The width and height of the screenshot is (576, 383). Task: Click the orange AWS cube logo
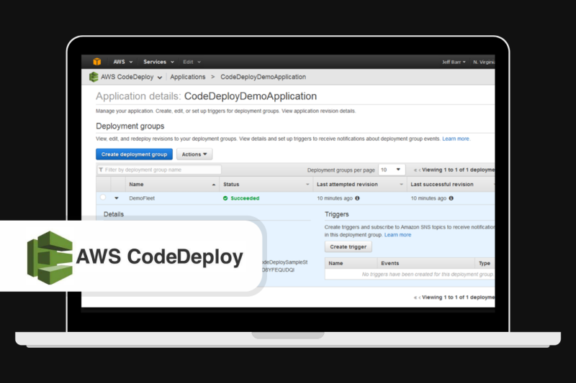[97, 62]
